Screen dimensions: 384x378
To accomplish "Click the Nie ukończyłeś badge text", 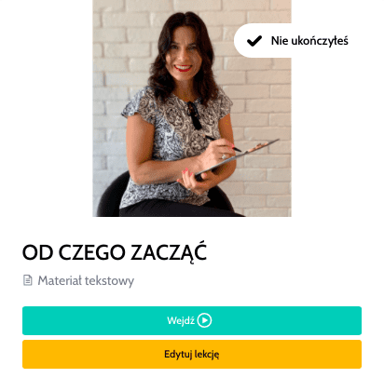I will pos(309,41).
